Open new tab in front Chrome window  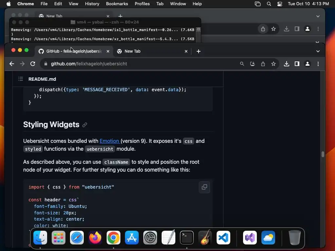click(x=199, y=51)
